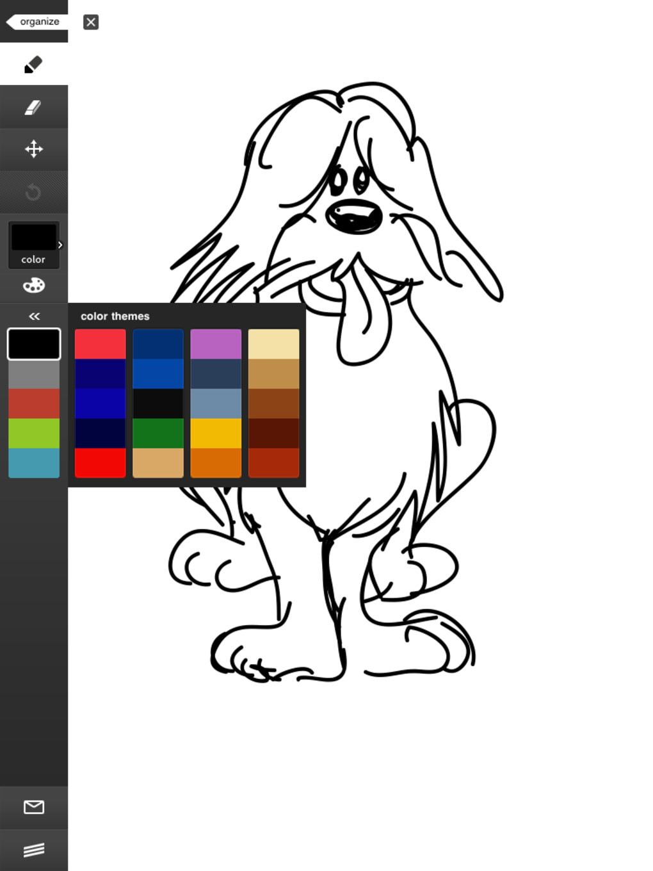
Task: Pick black swatch in current theme
Action: (34, 344)
